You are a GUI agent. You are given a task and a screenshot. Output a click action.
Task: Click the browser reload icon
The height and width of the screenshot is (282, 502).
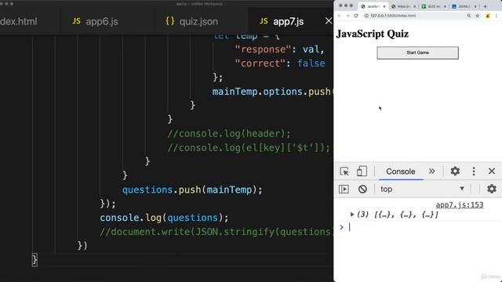[x=356, y=16]
